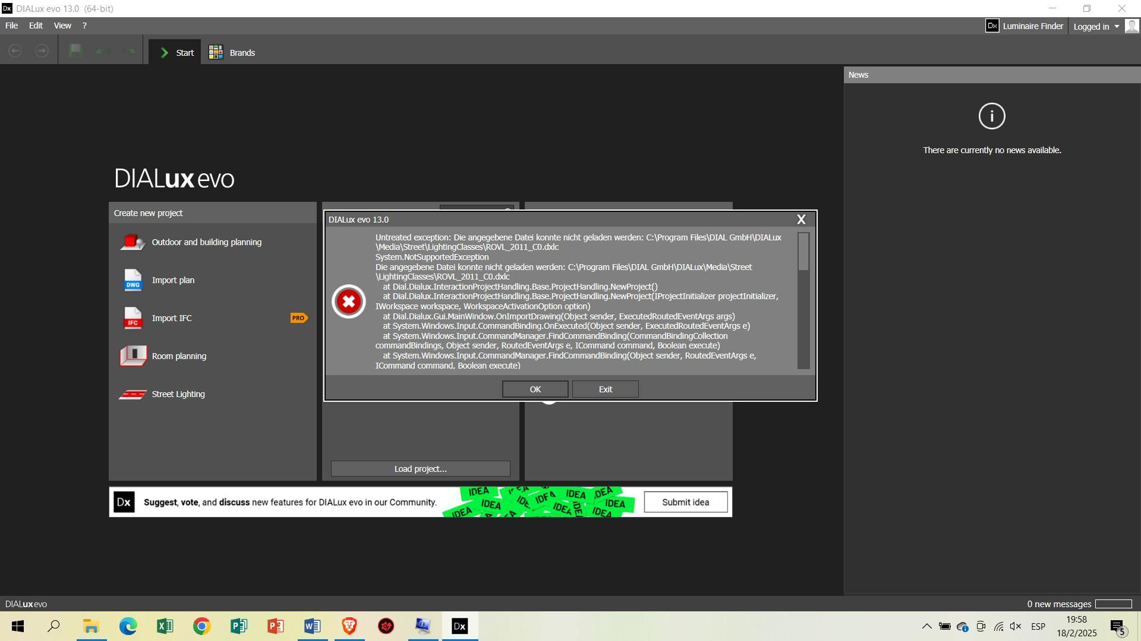Screen dimensions: 1141x641
Task: Click the Submit idea button
Action: click(x=685, y=502)
